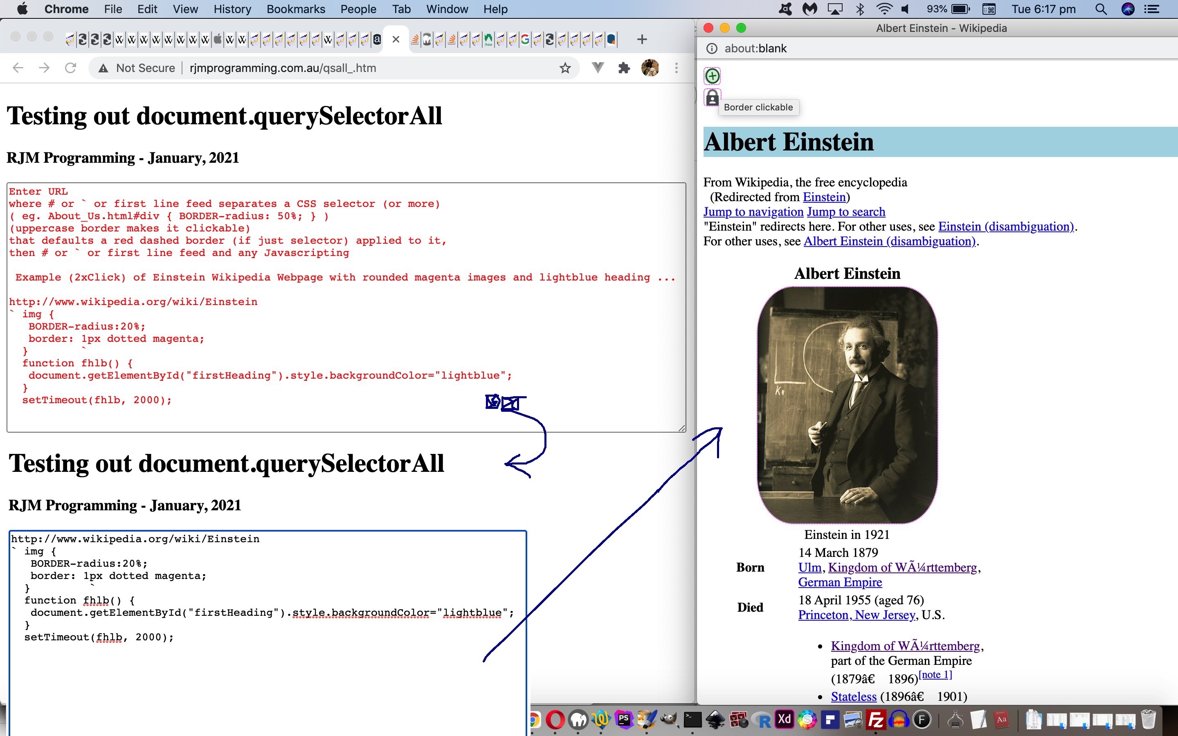The image size is (1178, 736).
Task: Open Spotlight search magnifier icon
Action: 1101,9
